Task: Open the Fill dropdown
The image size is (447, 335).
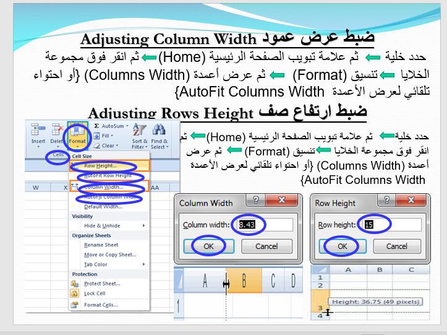Action: click(105, 136)
